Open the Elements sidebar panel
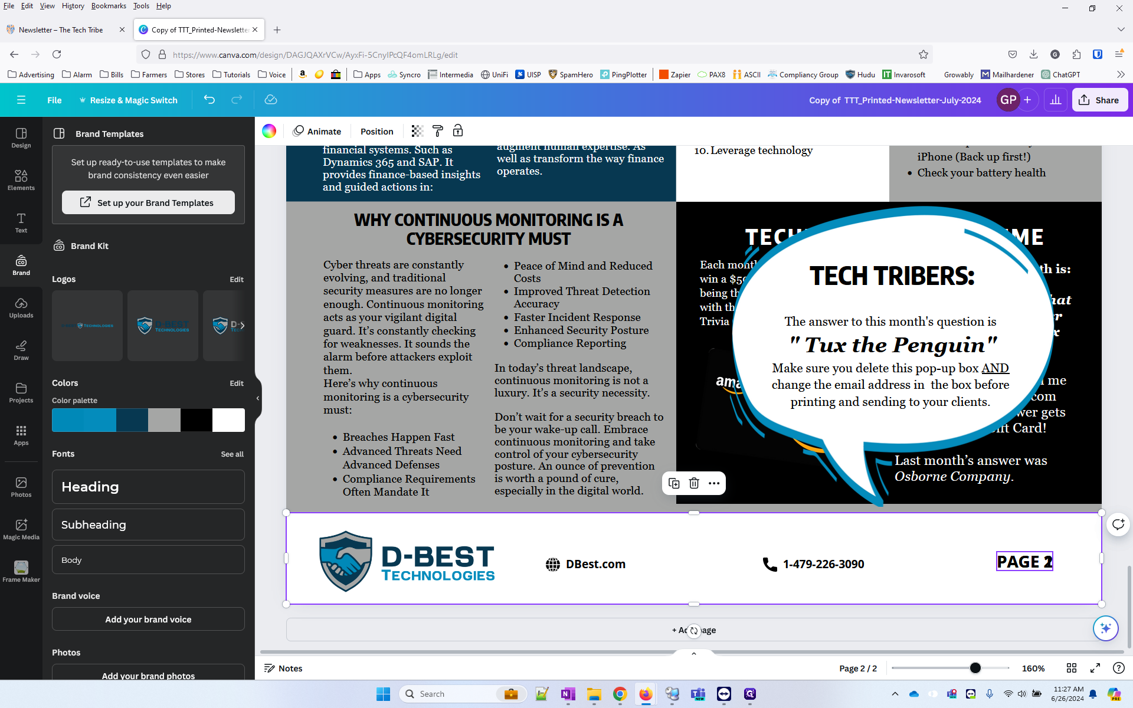Image resolution: width=1133 pixels, height=708 pixels. pyautogui.click(x=21, y=181)
